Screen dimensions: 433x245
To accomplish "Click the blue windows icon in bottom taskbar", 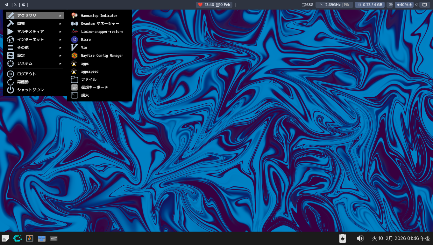I will point(42,238).
